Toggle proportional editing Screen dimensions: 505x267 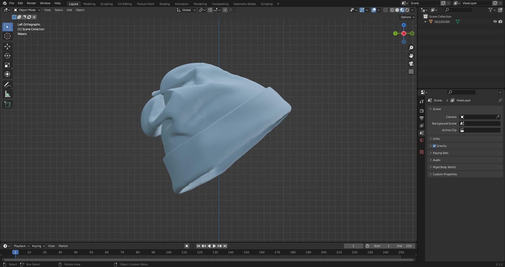[225, 10]
